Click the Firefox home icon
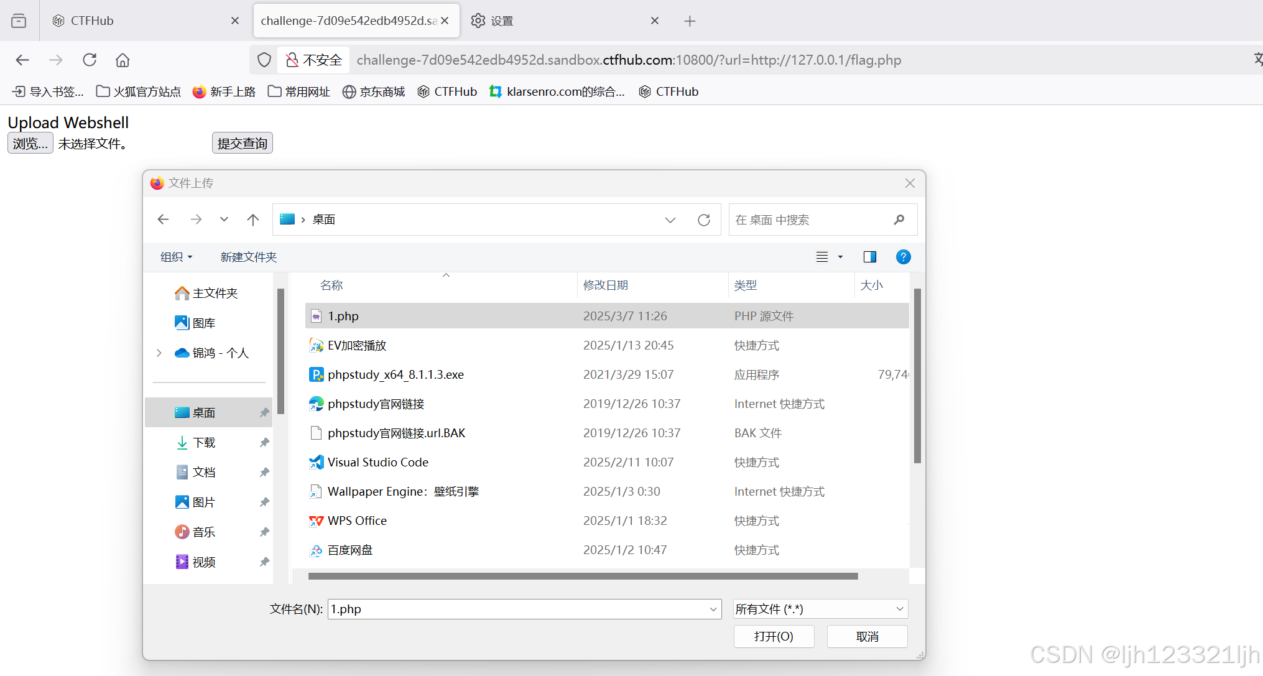This screenshot has width=1263, height=676. (123, 60)
